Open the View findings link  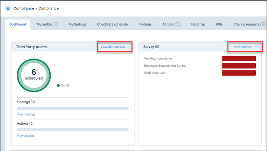[26, 114]
